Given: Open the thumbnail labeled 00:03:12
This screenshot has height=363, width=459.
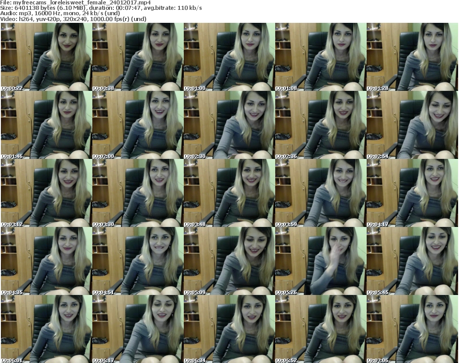Looking at the screenshot, I should (x=46, y=193).
